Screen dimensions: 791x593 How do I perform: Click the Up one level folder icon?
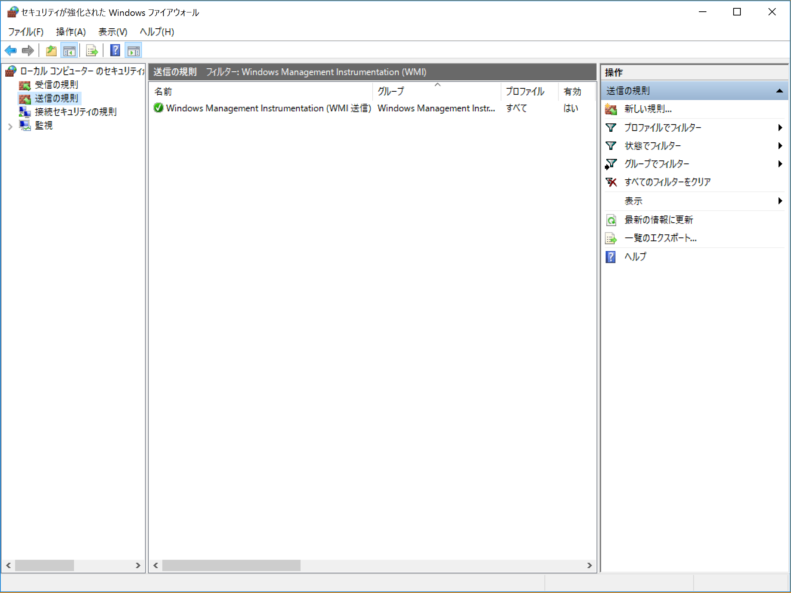(51, 50)
